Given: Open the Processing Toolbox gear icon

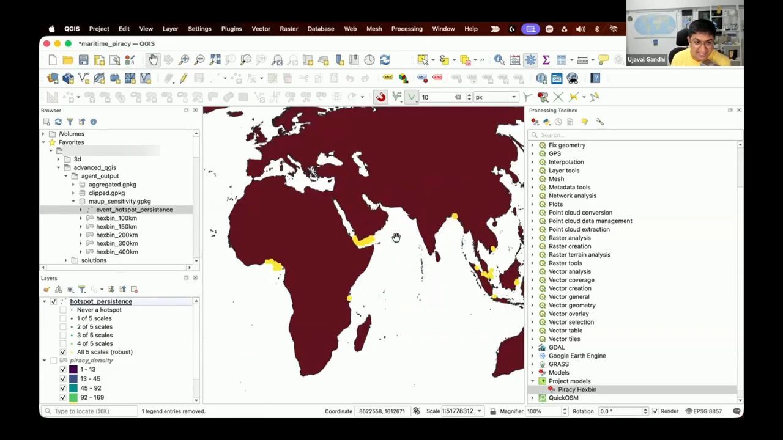Looking at the screenshot, I should click(x=530, y=60).
